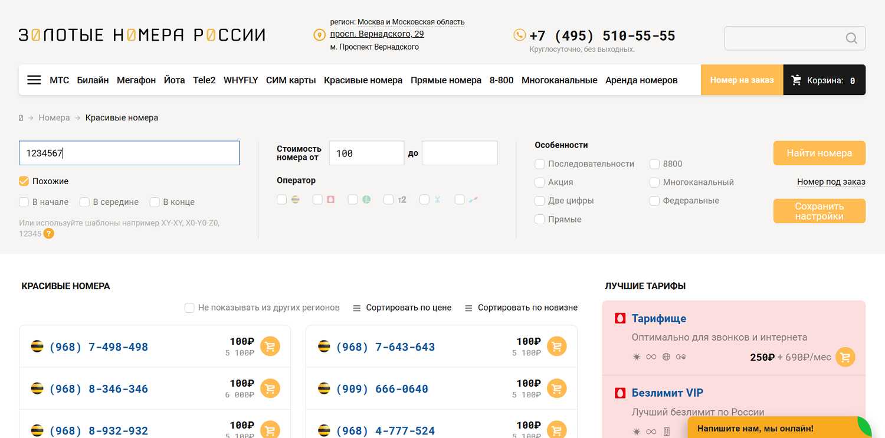This screenshot has width=885, height=438.
Task: Add (909) 666-0640 to cart
Action: (557, 388)
